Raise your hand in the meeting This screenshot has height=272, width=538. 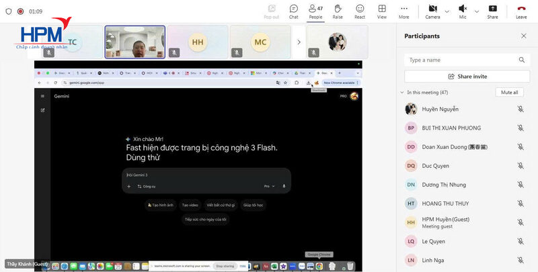(x=338, y=11)
